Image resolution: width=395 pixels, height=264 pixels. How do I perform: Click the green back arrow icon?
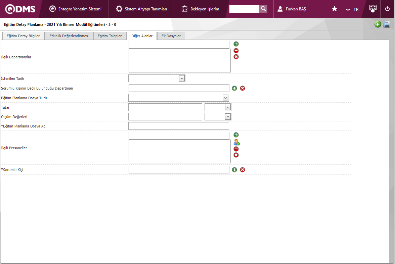tap(378, 24)
